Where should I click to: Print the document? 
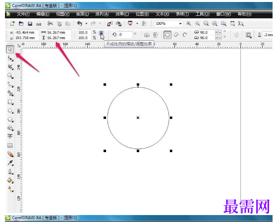(39, 23)
